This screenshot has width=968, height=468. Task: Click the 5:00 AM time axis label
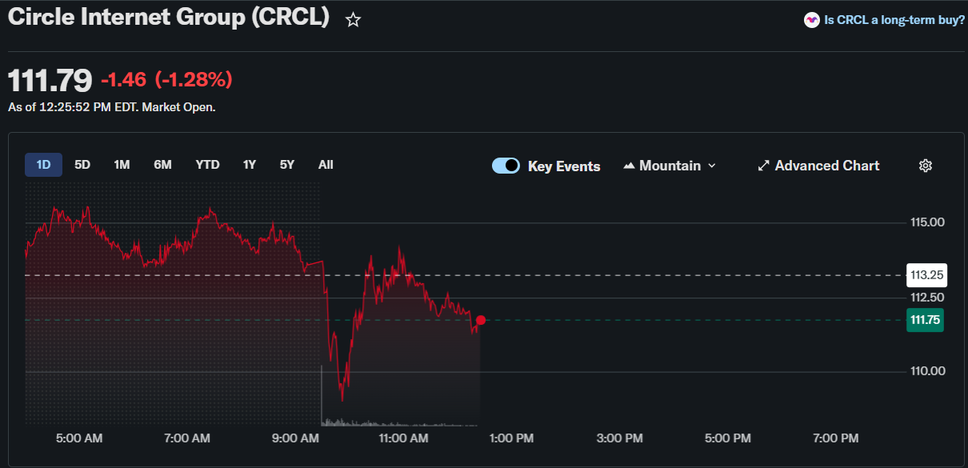[79, 438]
